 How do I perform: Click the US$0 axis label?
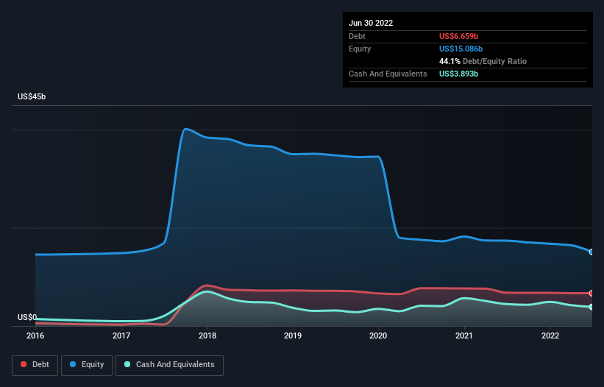tap(27, 317)
